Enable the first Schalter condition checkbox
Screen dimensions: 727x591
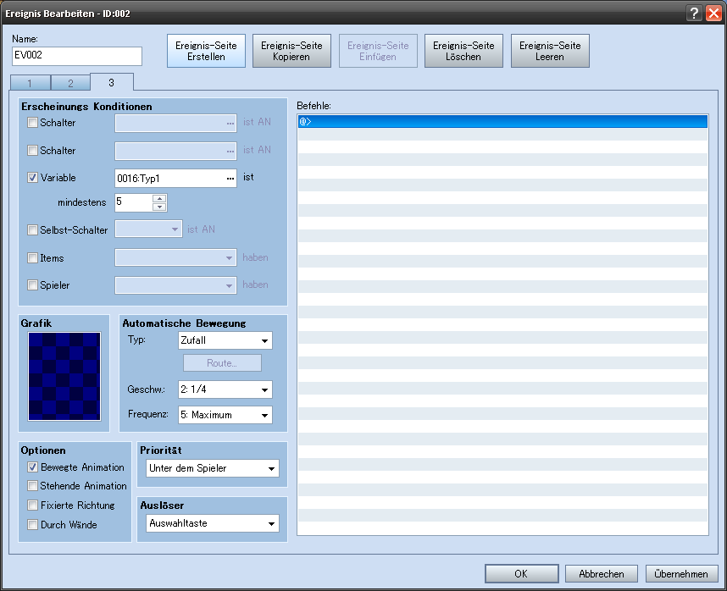(x=33, y=123)
